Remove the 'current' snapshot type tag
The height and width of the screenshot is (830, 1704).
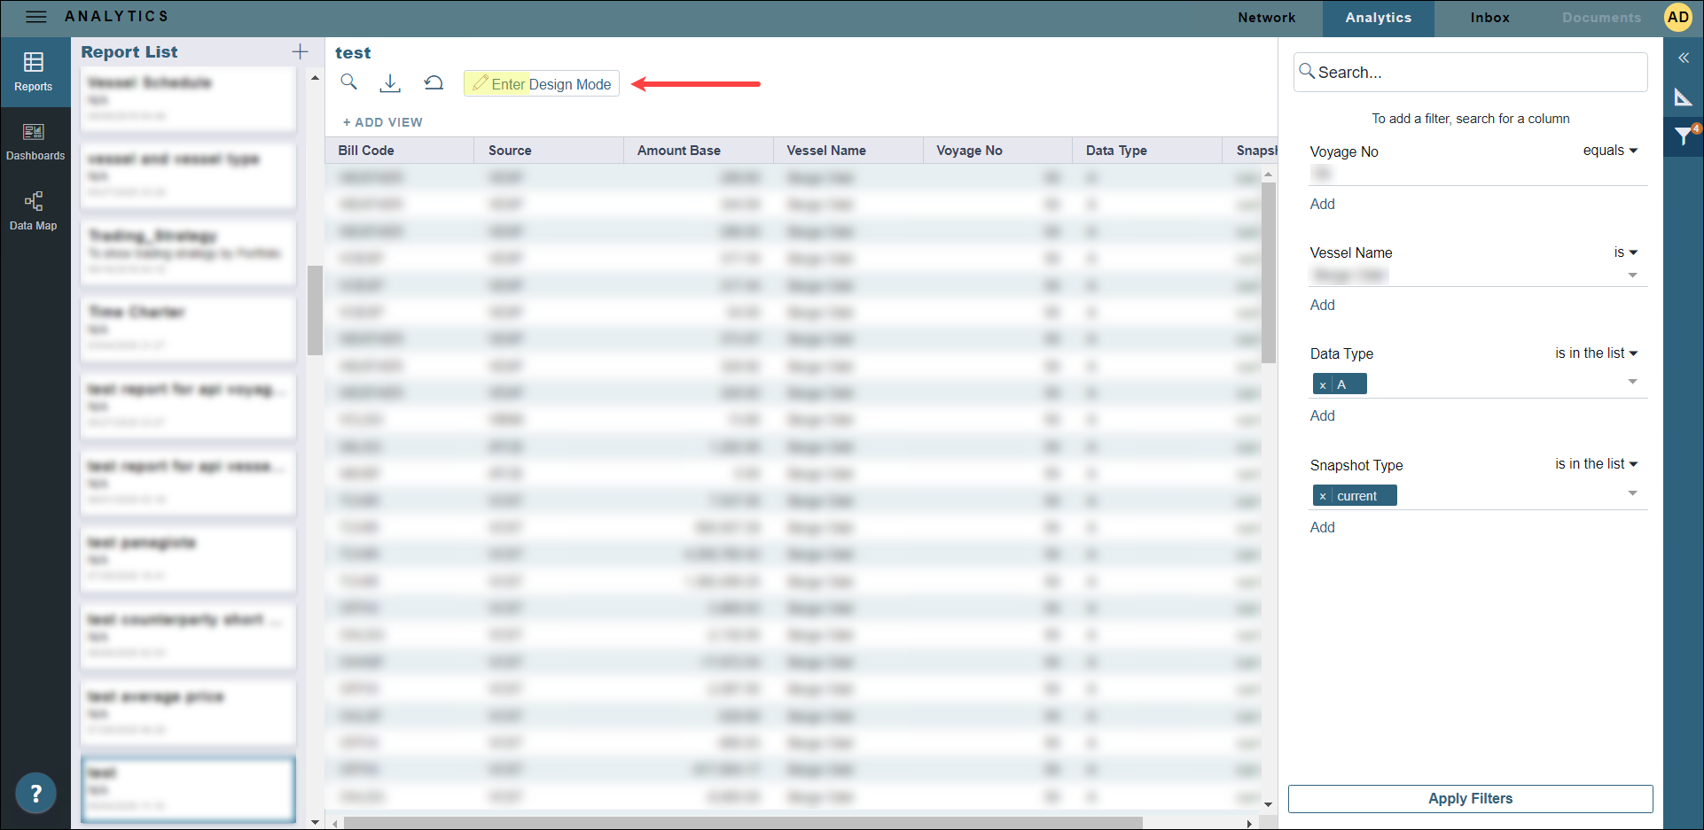click(x=1323, y=496)
